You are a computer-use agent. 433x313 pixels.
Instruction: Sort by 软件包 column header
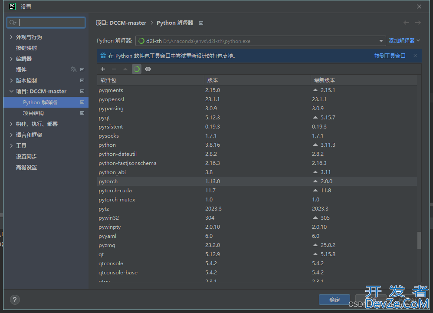coord(151,80)
